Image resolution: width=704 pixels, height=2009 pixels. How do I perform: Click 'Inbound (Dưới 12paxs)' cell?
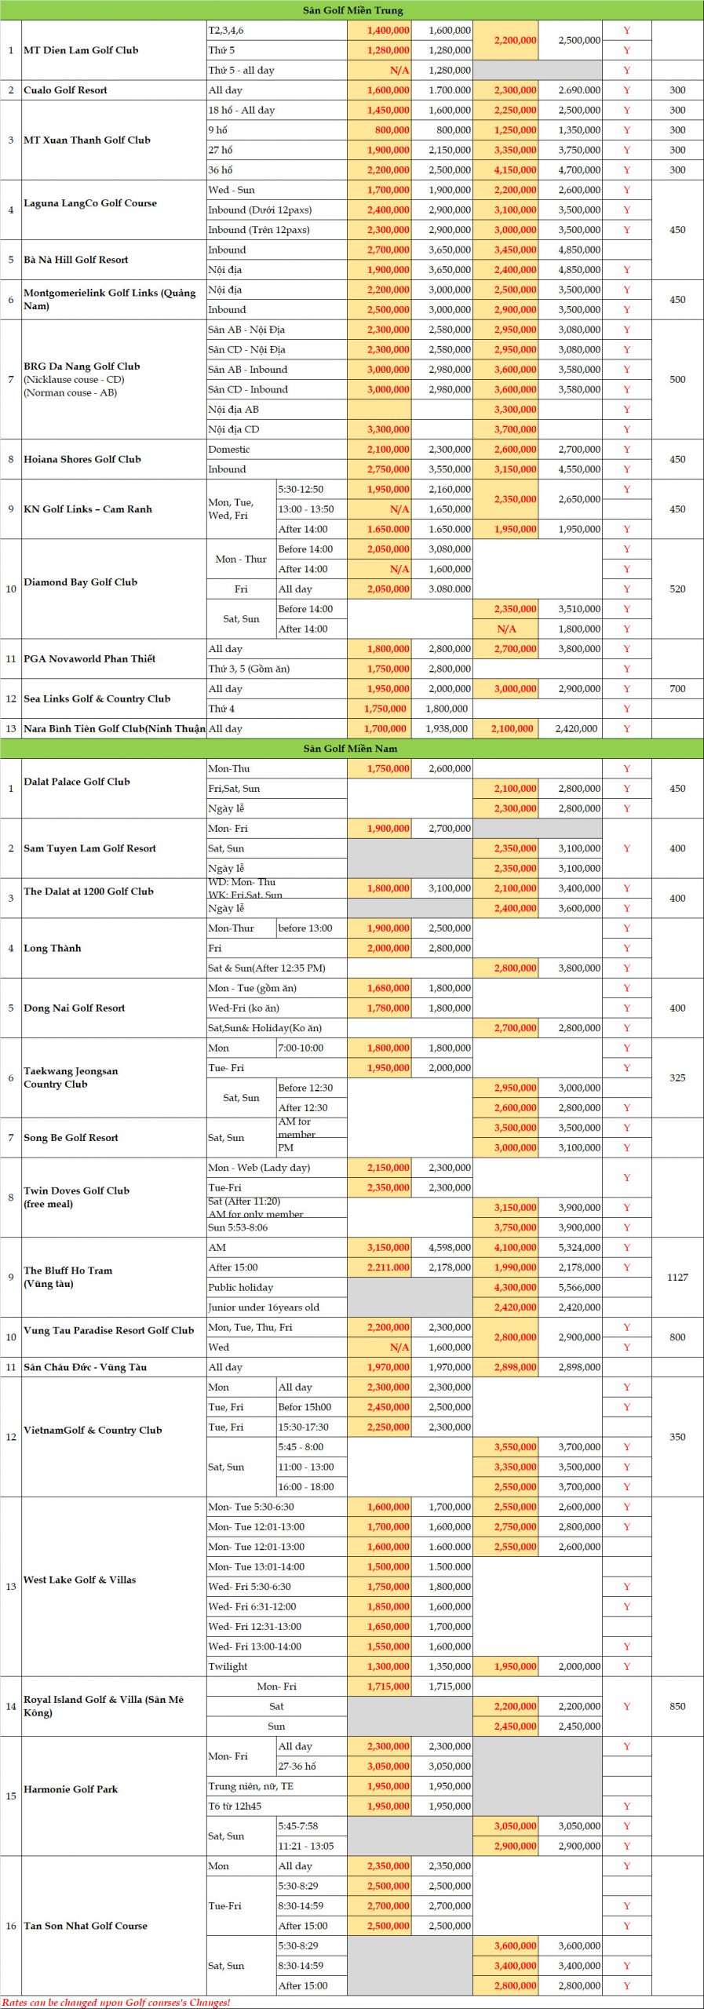[x=276, y=210]
